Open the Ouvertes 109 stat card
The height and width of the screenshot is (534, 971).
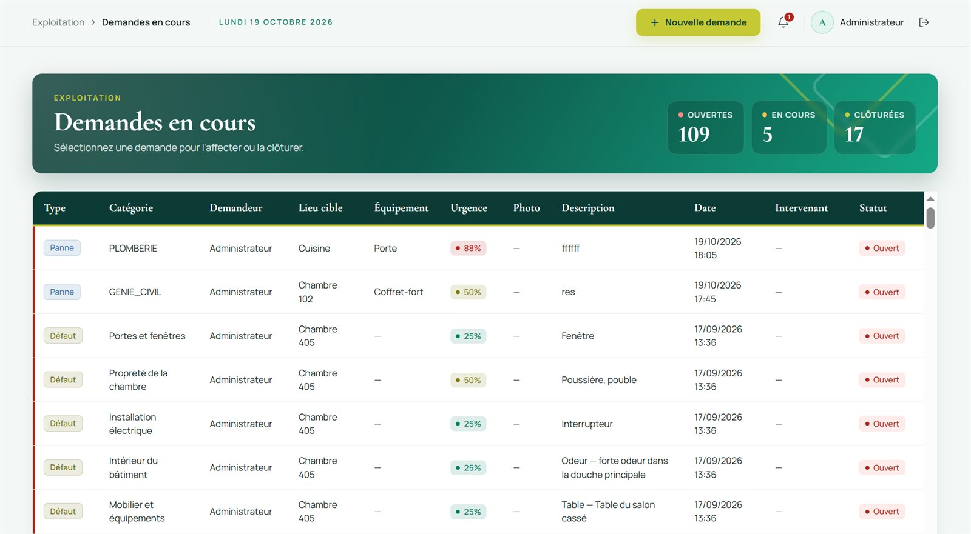(705, 127)
